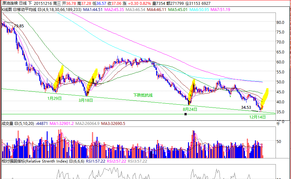Viewport: 291px width, 179px height.
Task: Select the MA5:45.01 legend entry
Action: (x=178, y=10)
